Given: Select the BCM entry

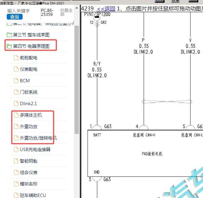Looking at the screenshot, I should (x=25, y=81).
